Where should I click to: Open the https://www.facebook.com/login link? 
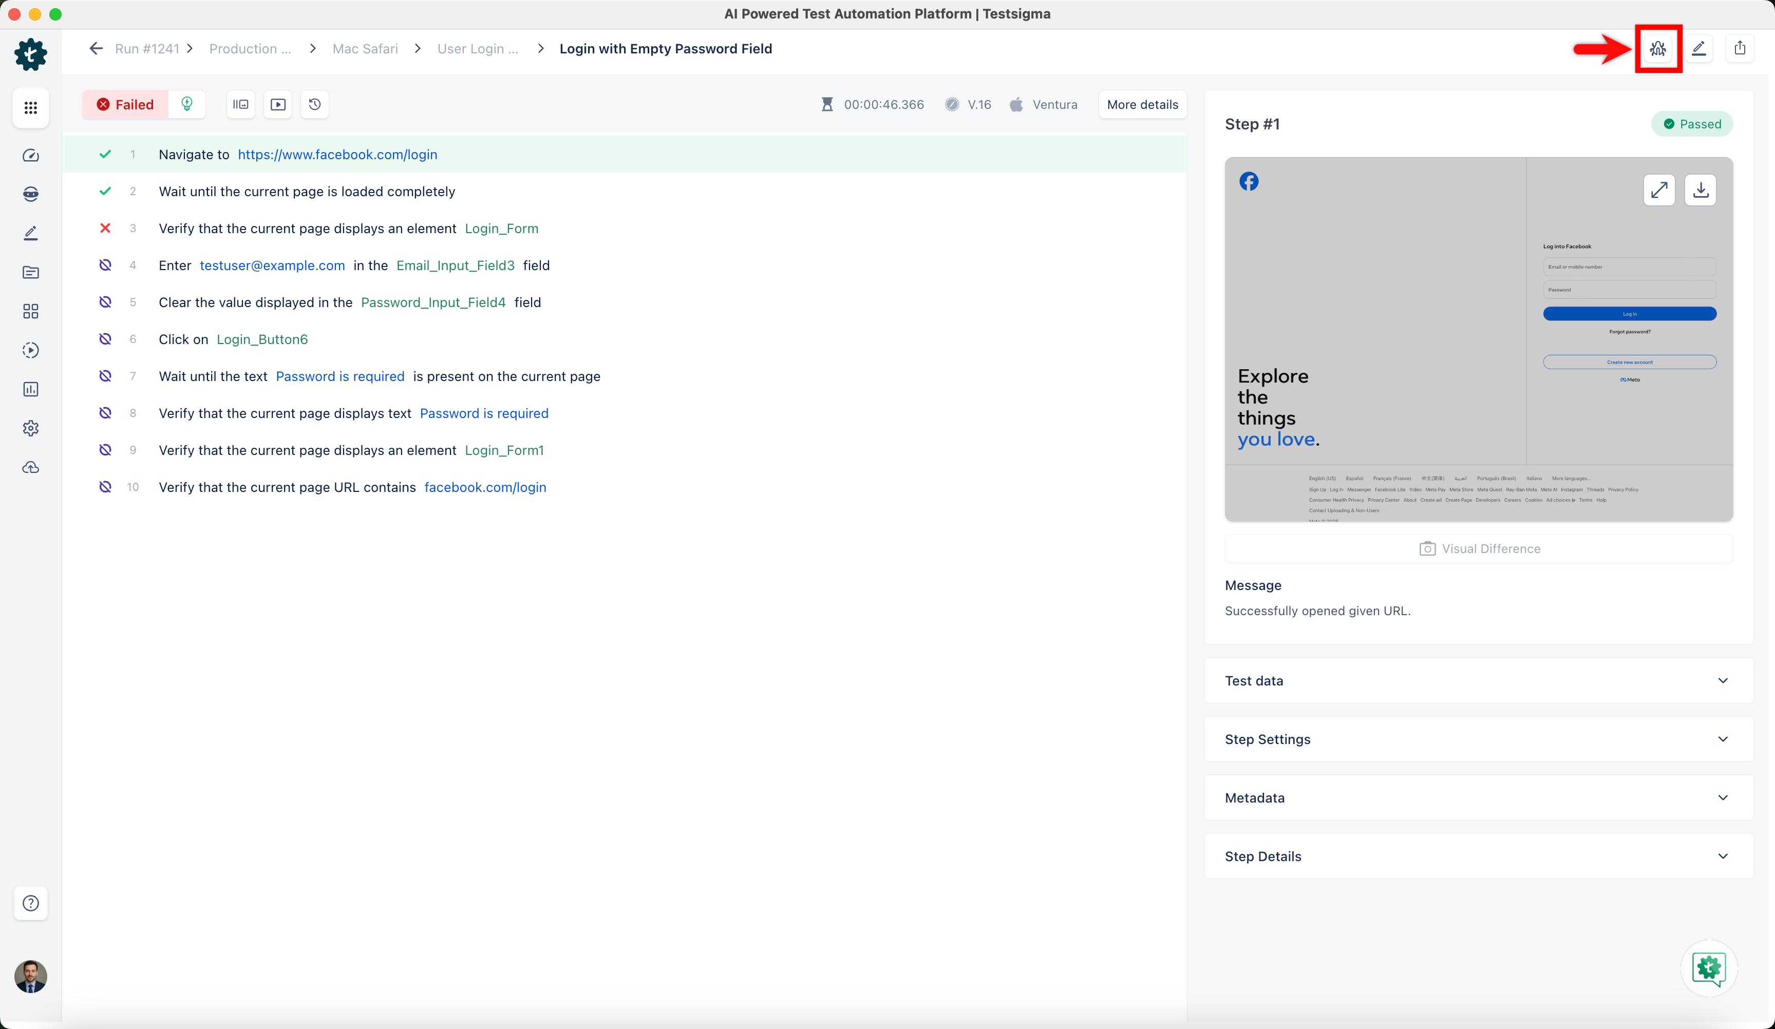coord(337,154)
